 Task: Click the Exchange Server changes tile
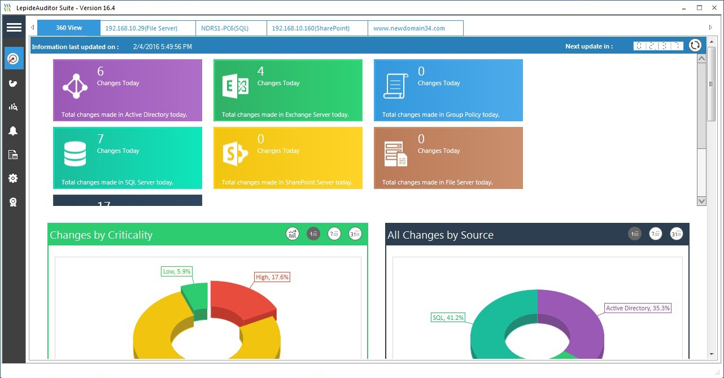tap(288, 90)
